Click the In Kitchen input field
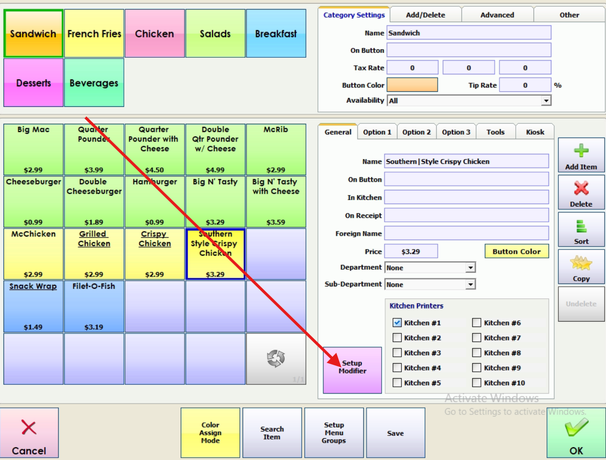The width and height of the screenshot is (606, 460). 466,197
